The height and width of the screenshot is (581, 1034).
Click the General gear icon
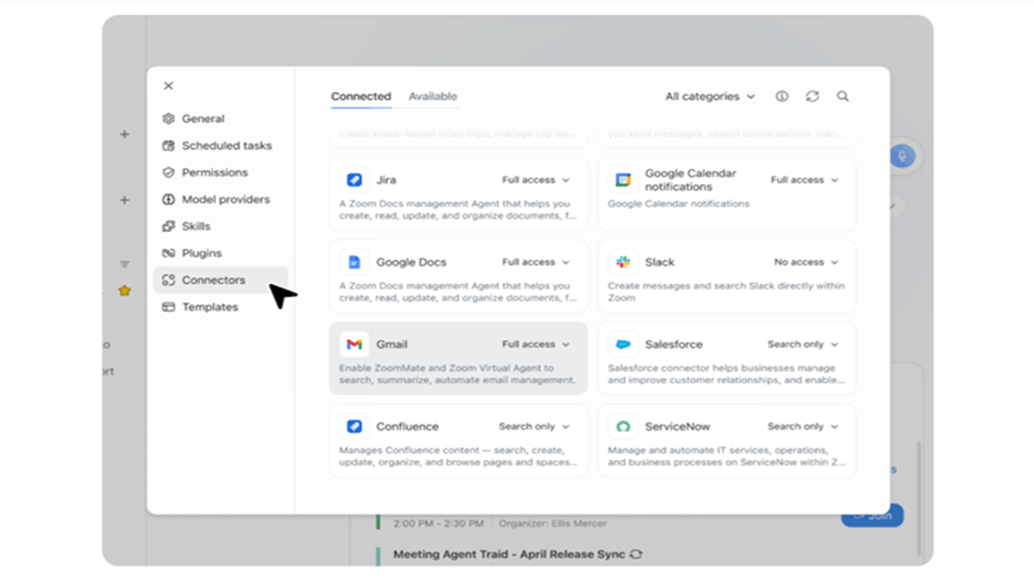(x=168, y=119)
